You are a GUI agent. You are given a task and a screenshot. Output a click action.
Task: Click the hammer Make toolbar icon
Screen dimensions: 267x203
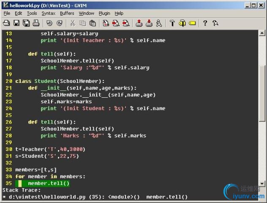[x=172, y=23]
